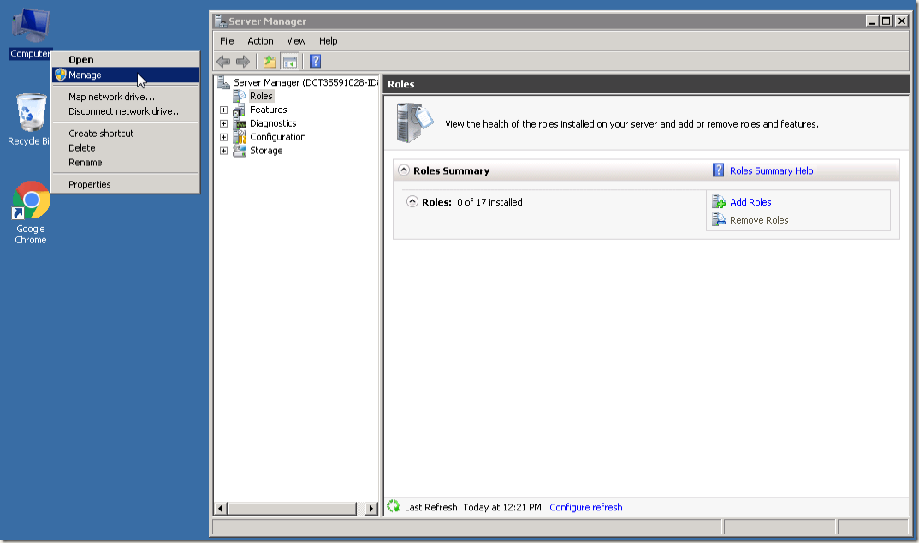The image size is (919, 543).
Task: Expand the Configuration tree node
Action: (x=224, y=137)
